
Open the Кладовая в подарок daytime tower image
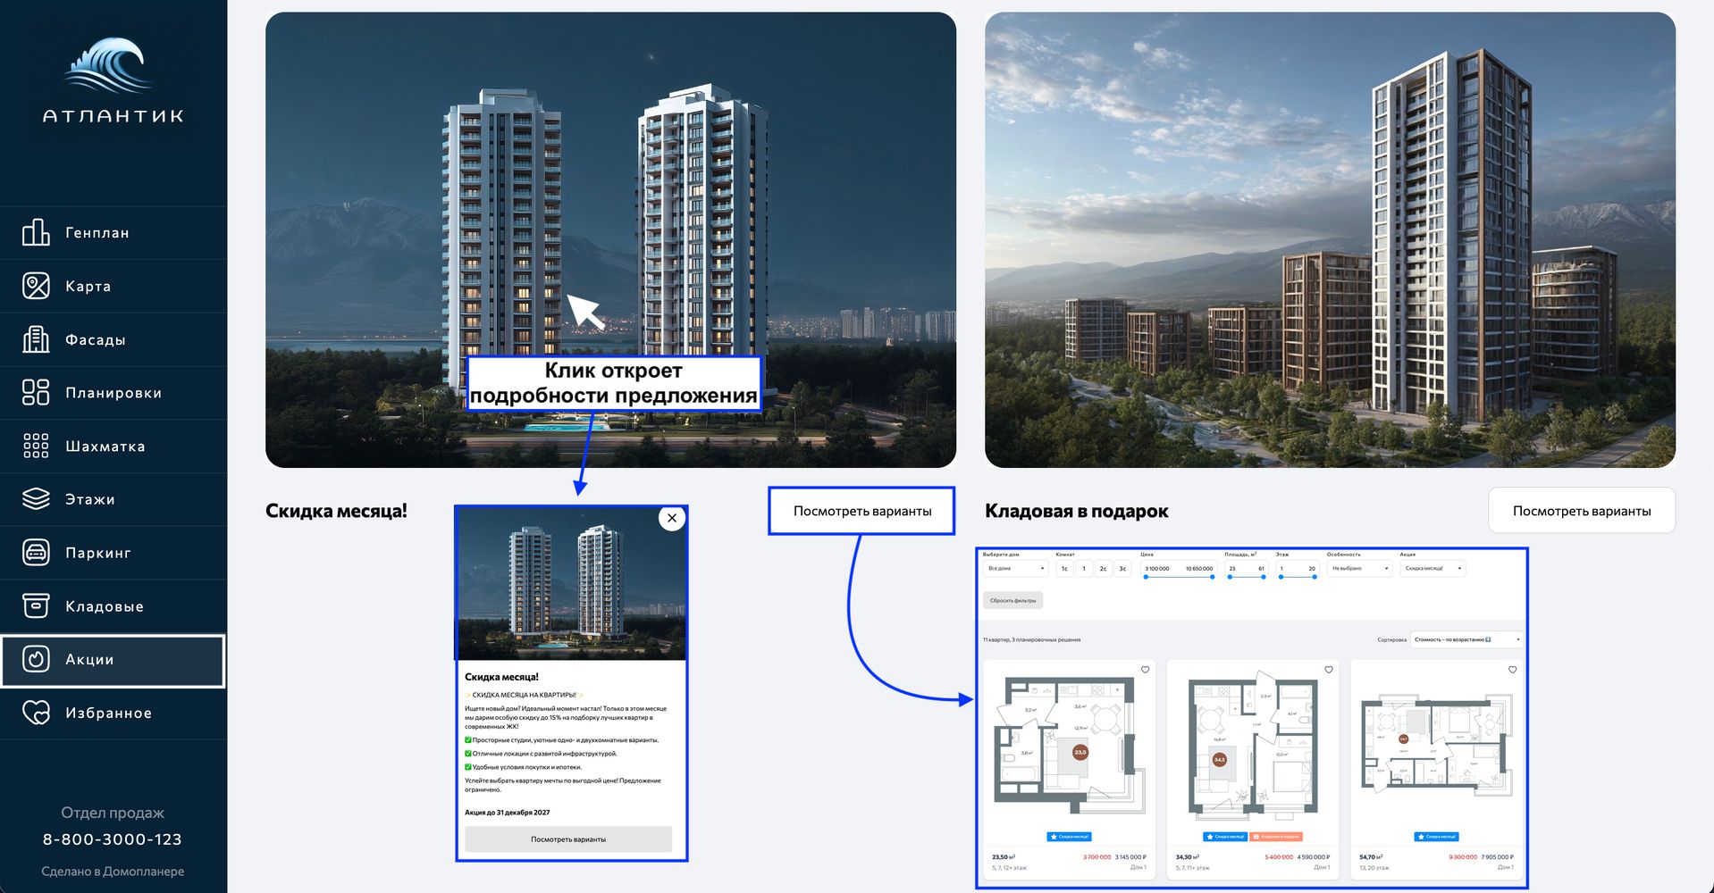pos(1330,239)
